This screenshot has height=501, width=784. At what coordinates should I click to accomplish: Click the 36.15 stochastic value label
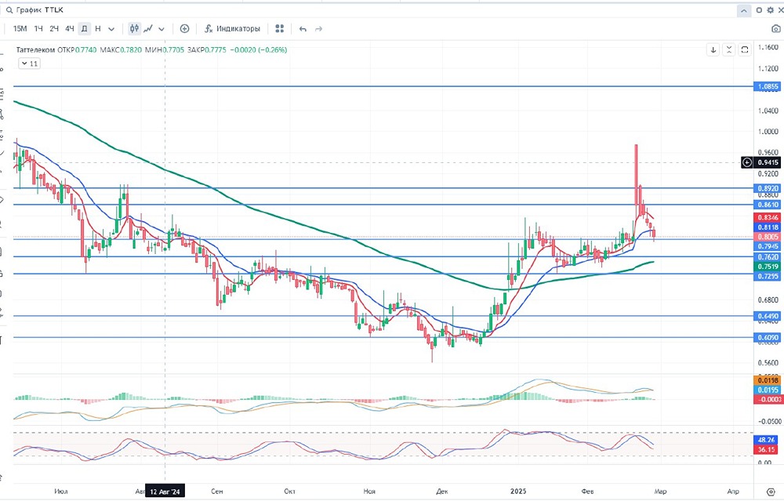click(x=767, y=449)
